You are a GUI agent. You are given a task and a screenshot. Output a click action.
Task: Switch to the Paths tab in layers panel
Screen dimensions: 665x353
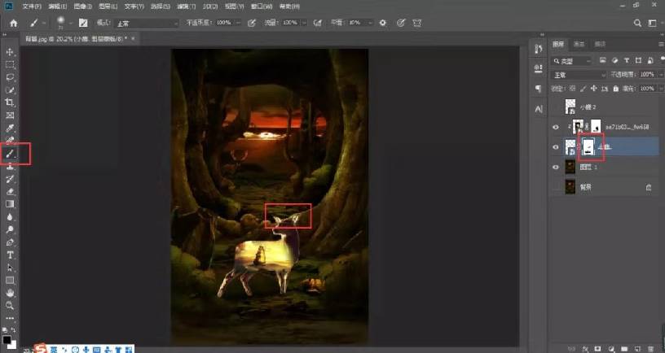(600, 44)
